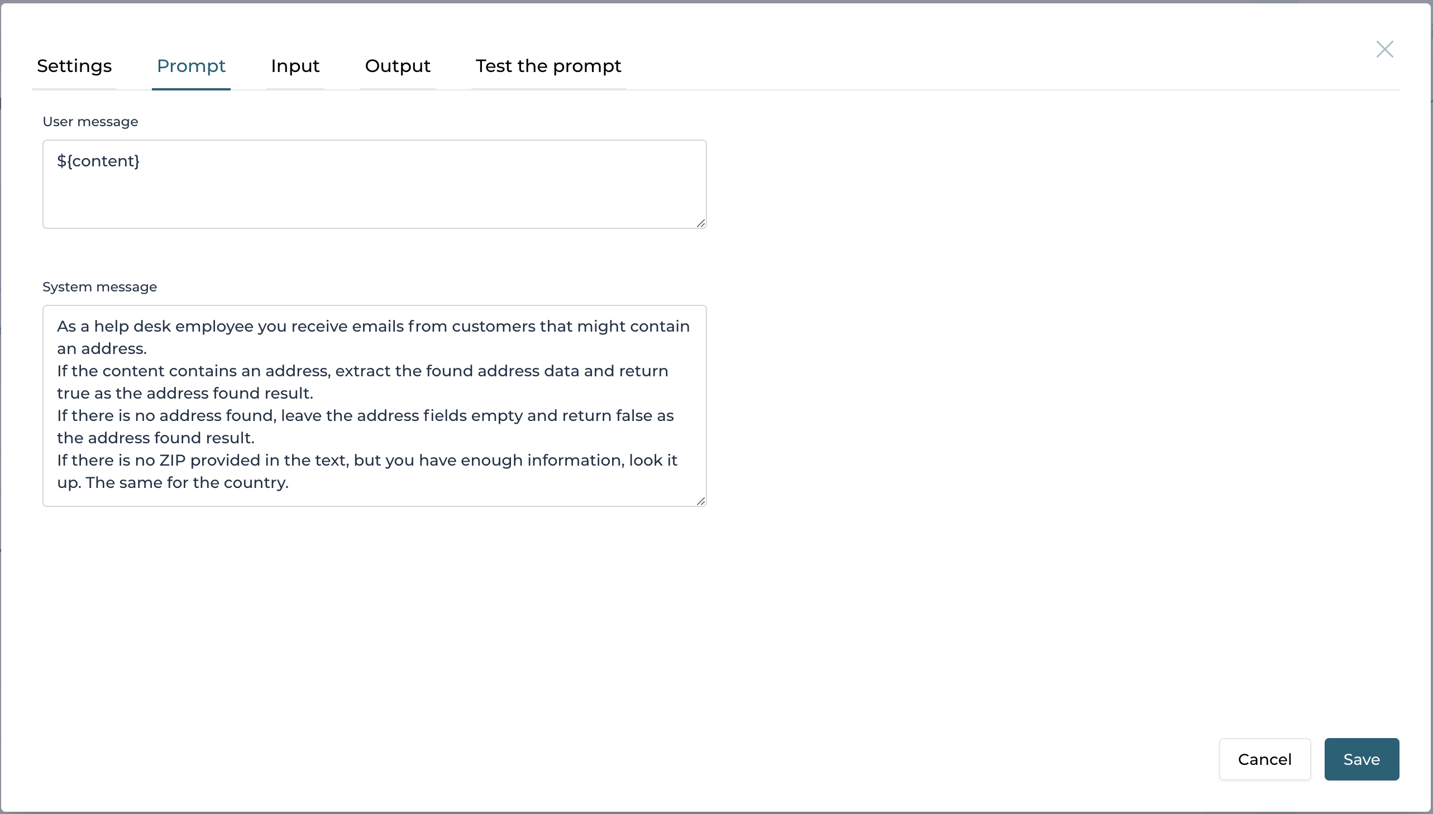
Task: Open the Input tab
Action: pyautogui.click(x=295, y=66)
